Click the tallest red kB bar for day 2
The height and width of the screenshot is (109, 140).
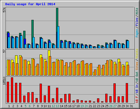pos(12,90)
